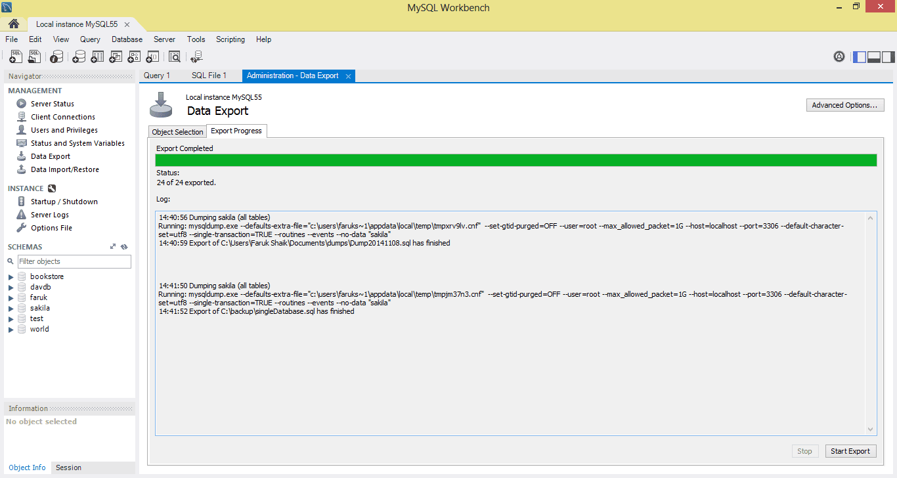897x478 pixels.
Task: Click the Server Status play icon
Action: 22,104
